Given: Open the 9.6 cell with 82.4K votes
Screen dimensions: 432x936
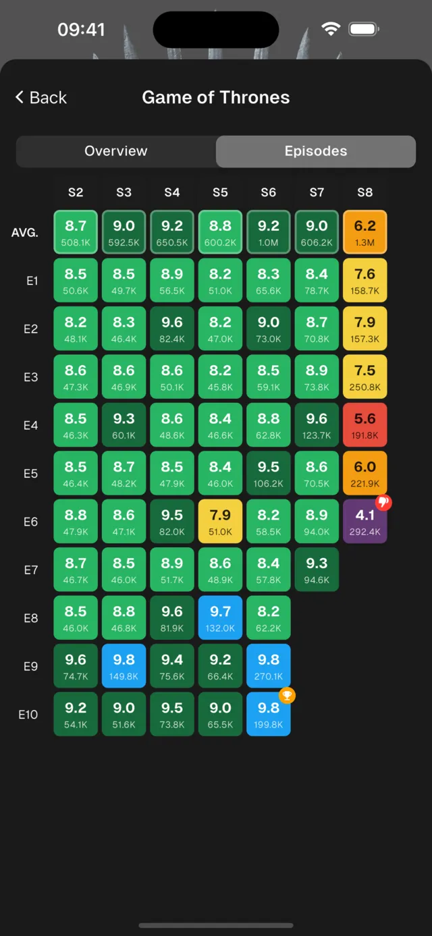Looking at the screenshot, I should (172, 329).
